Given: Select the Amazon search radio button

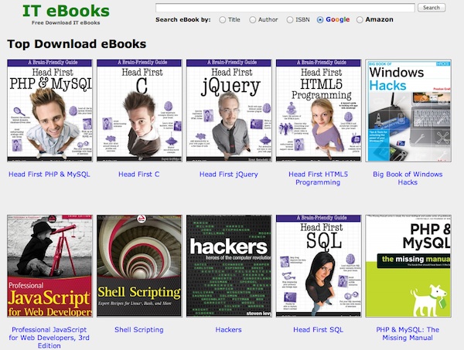Looking at the screenshot, I should 360,20.
